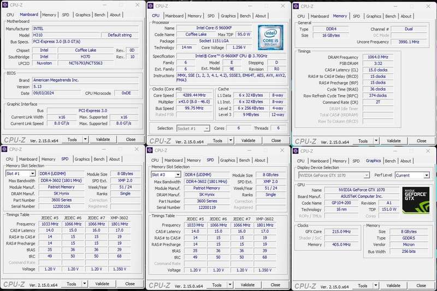Image resolution: width=437 pixels, height=291 pixels.
Task: Click the Multiplier x43.0 (8.0 - 46.0) value
Action: (x=194, y=102)
